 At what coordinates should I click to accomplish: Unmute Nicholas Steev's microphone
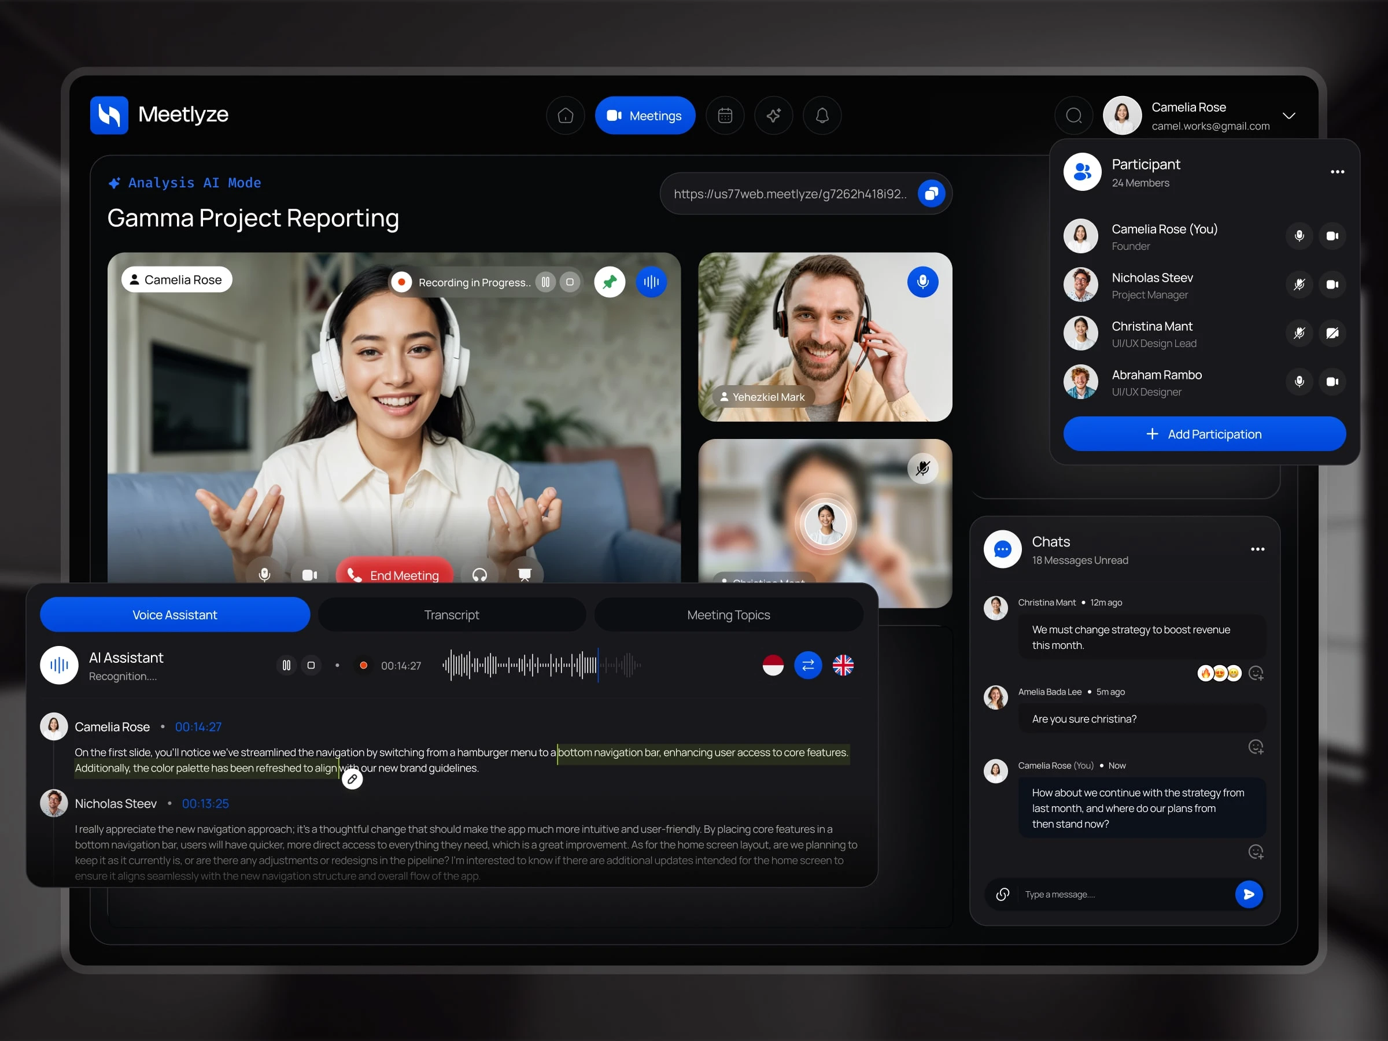click(x=1299, y=285)
